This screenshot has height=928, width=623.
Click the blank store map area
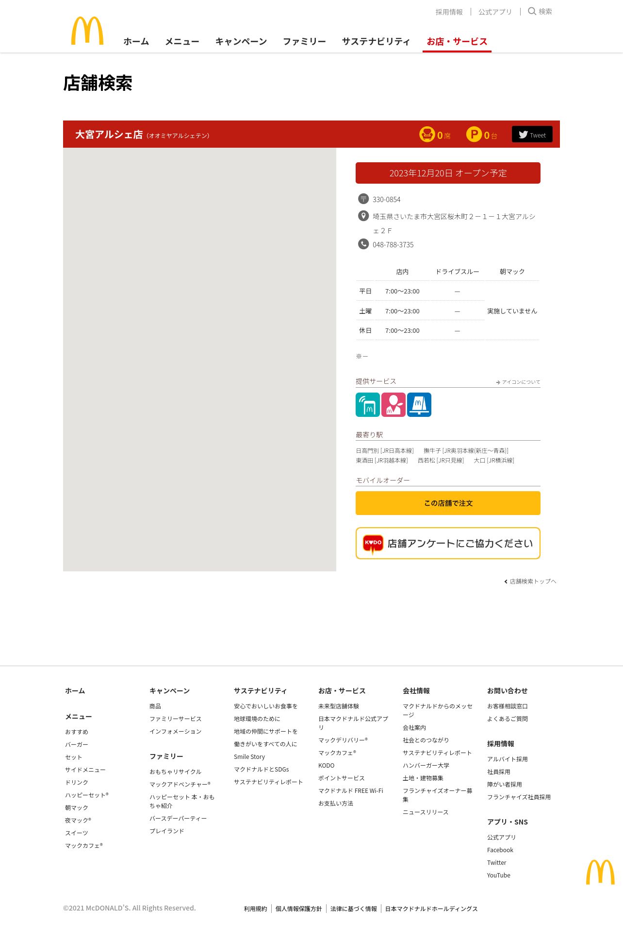tap(199, 360)
